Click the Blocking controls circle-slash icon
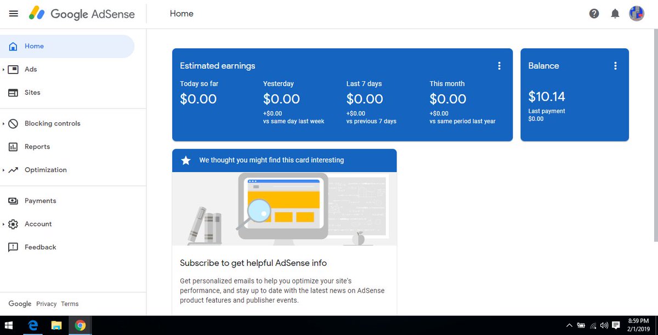The width and height of the screenshot is (658, 335). 13,123
